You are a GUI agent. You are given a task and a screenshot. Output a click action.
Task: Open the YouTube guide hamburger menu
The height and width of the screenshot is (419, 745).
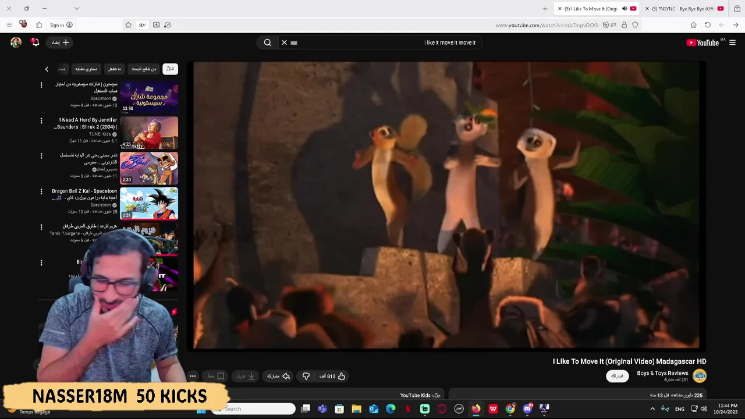coord(732,42)
